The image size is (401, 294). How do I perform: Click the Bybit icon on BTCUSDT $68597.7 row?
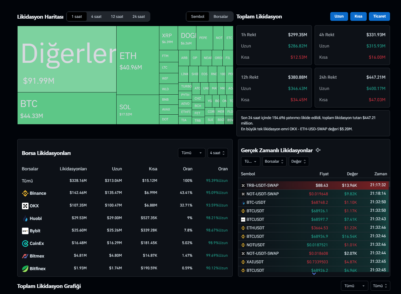point(243,220)
